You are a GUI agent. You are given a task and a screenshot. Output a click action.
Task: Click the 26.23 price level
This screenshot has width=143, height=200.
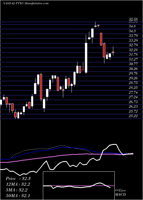coord(133,107)
